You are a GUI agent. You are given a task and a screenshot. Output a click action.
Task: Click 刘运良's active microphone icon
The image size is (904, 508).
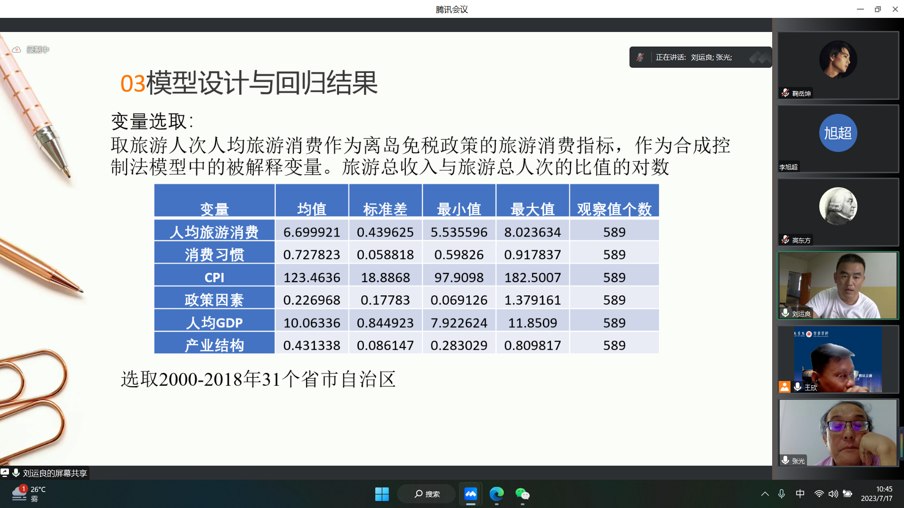tap(785, 313)
